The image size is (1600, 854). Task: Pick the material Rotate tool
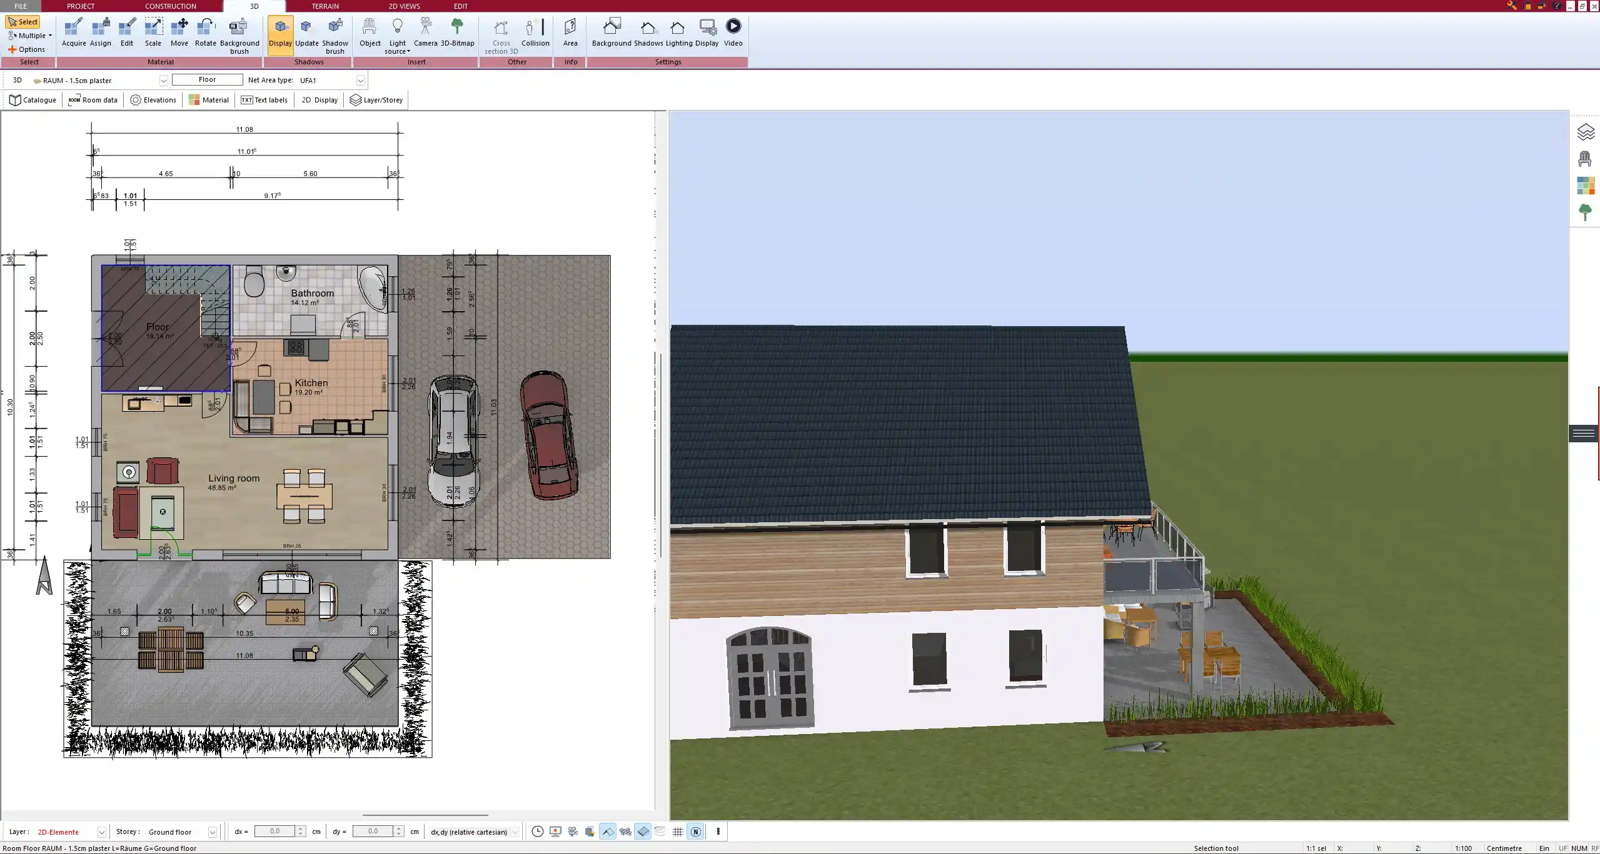click(206, 32)
